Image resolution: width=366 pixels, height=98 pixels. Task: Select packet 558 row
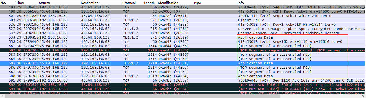[x=183, y=42]
